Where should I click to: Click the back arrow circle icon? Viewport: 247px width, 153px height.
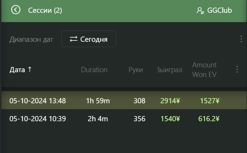pyautogui.click(x=16, y=10)
